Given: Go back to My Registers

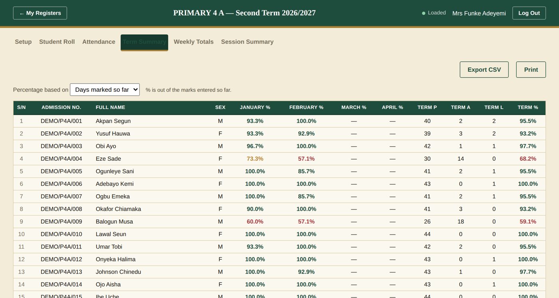Looking at the screenshot, I should pyautogui.click(x=40, y=13).
